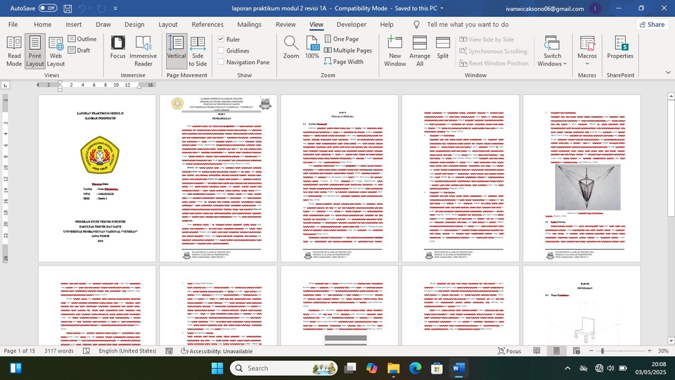Change English (United States) language
Screen dimensions: 675x380
click(127, 351)
